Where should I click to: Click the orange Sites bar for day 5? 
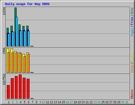click(x=25, y=65)
